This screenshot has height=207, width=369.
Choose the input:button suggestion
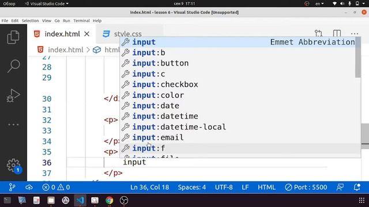(x=238, y=63)
